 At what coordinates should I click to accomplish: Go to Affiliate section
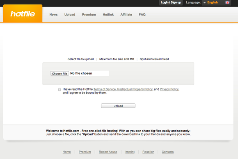tap(126, 15)
